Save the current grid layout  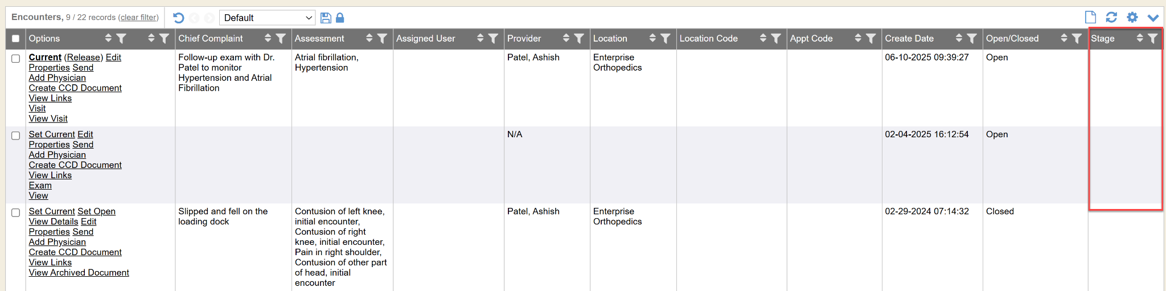point(326,18)
